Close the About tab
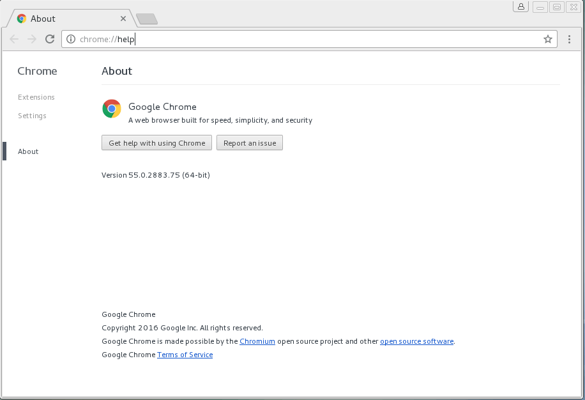585x400 pixels. (x=123, y=19)
